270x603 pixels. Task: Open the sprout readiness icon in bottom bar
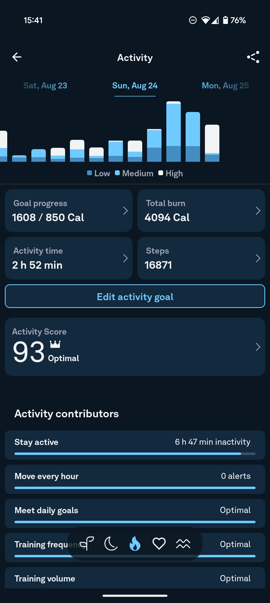(x=87, y=544)
